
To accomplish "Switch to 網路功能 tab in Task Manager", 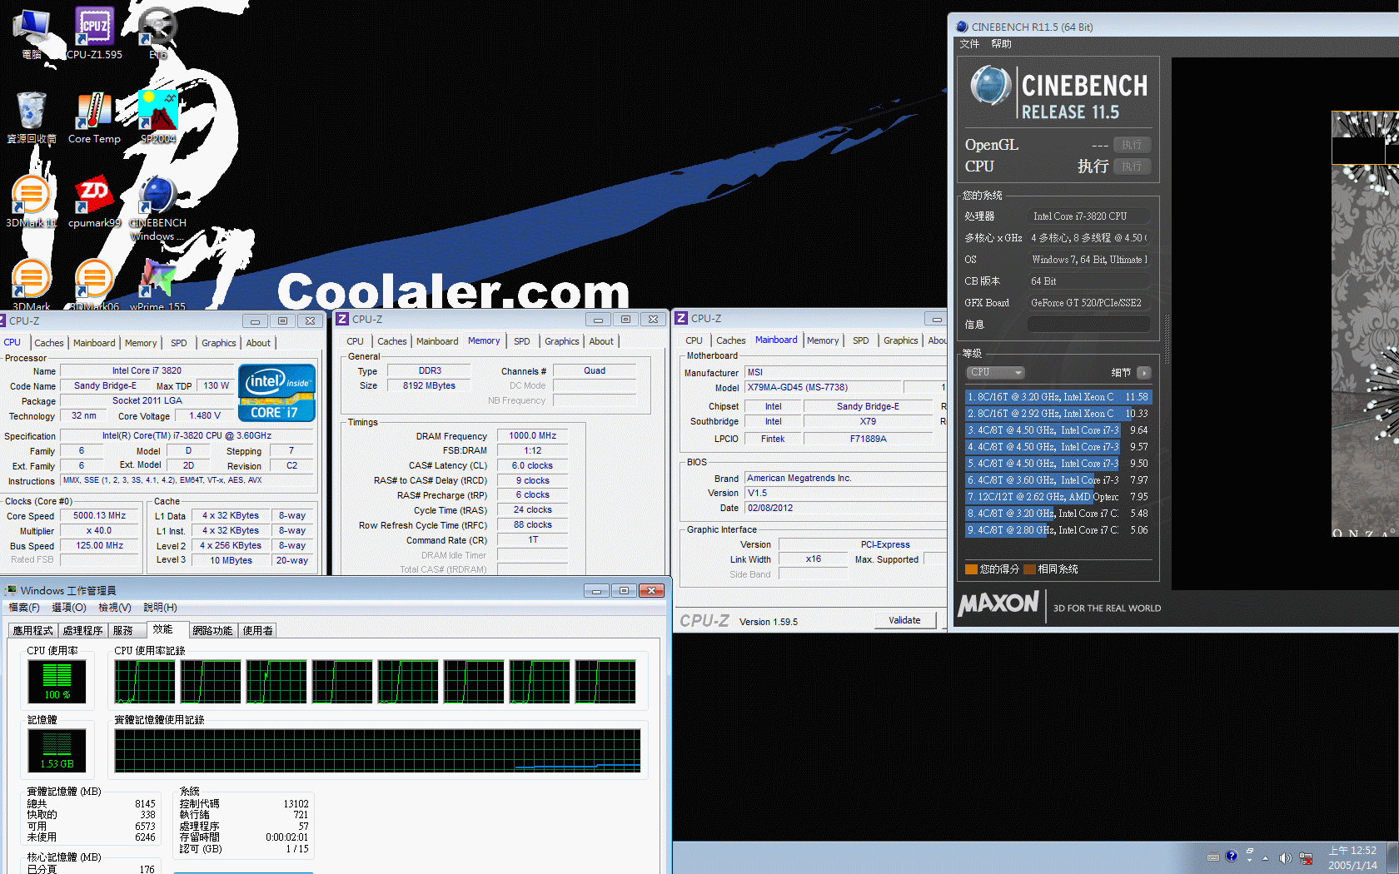I will coord(212,631).
